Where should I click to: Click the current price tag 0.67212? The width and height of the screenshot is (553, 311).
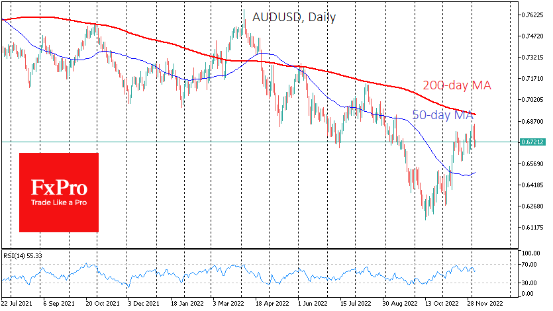pyautogui.click(x=533, y=142)
